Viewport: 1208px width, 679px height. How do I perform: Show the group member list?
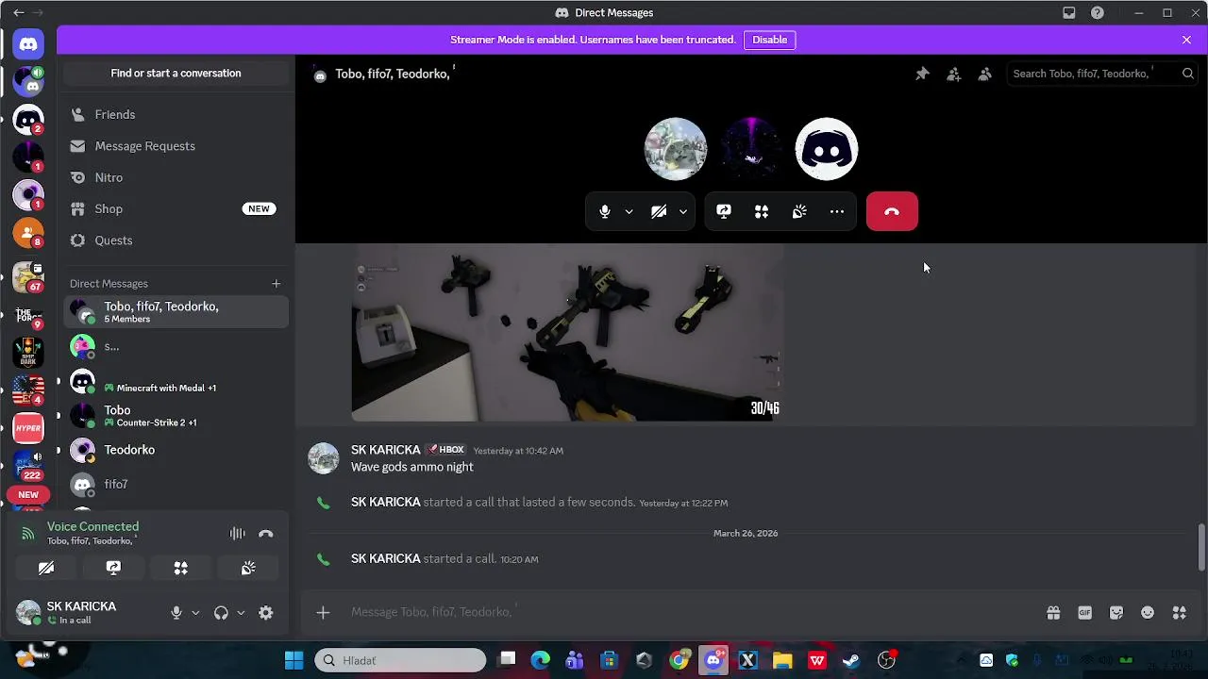984,74
